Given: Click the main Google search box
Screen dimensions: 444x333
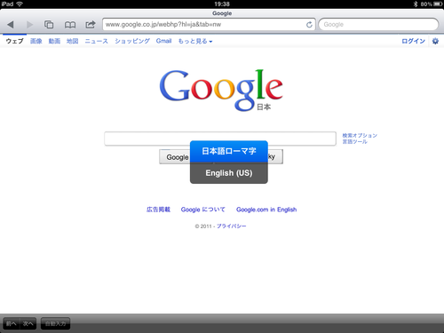Looking at the screenshot, I should coord(220,139).
